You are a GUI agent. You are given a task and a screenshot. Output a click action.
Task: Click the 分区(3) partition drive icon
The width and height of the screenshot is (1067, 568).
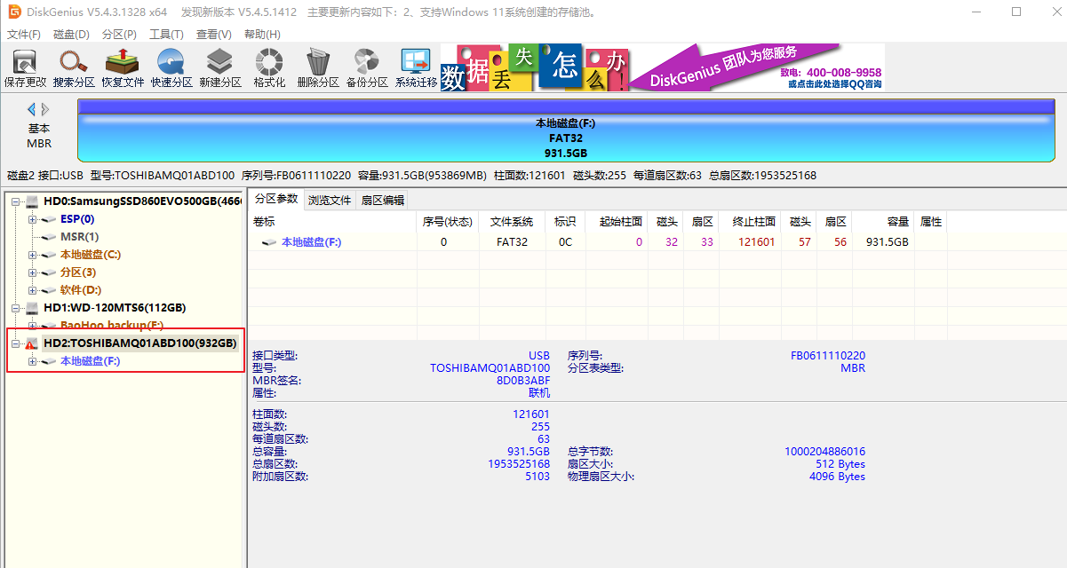50,272
